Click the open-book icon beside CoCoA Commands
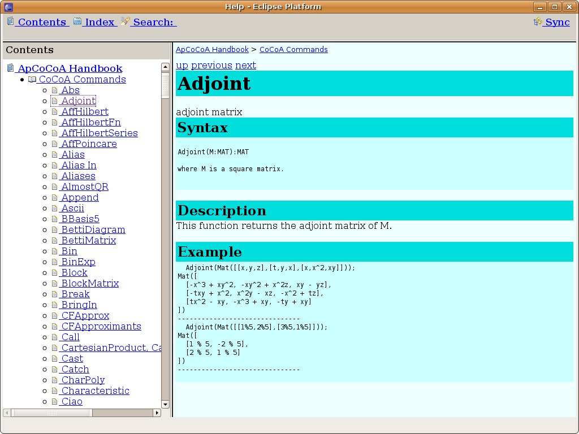The height and width of the screenshot is (434, 579). coord(32,79)
